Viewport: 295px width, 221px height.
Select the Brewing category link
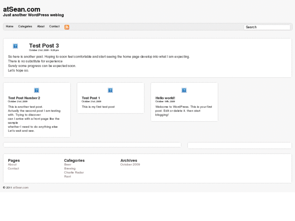point(70,169)
